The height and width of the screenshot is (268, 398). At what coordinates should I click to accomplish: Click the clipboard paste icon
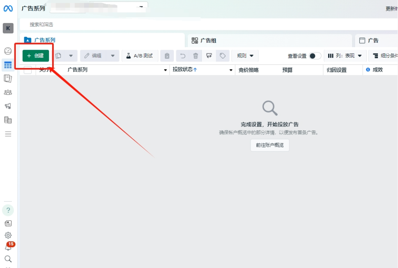167,56
